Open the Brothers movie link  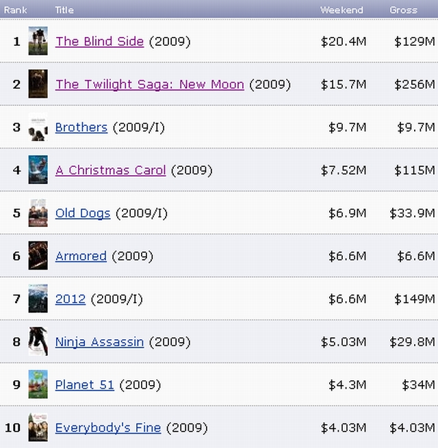81,127
